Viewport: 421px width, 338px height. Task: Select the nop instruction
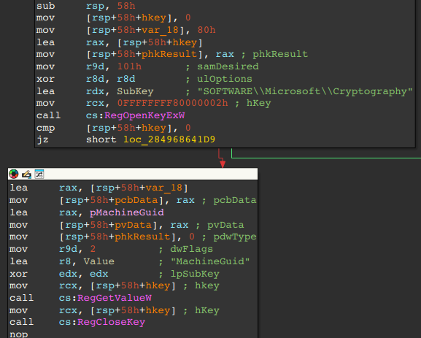[18, 334]
